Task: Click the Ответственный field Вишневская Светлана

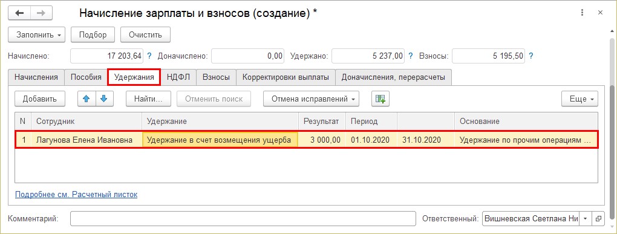Action: point(531,218)
